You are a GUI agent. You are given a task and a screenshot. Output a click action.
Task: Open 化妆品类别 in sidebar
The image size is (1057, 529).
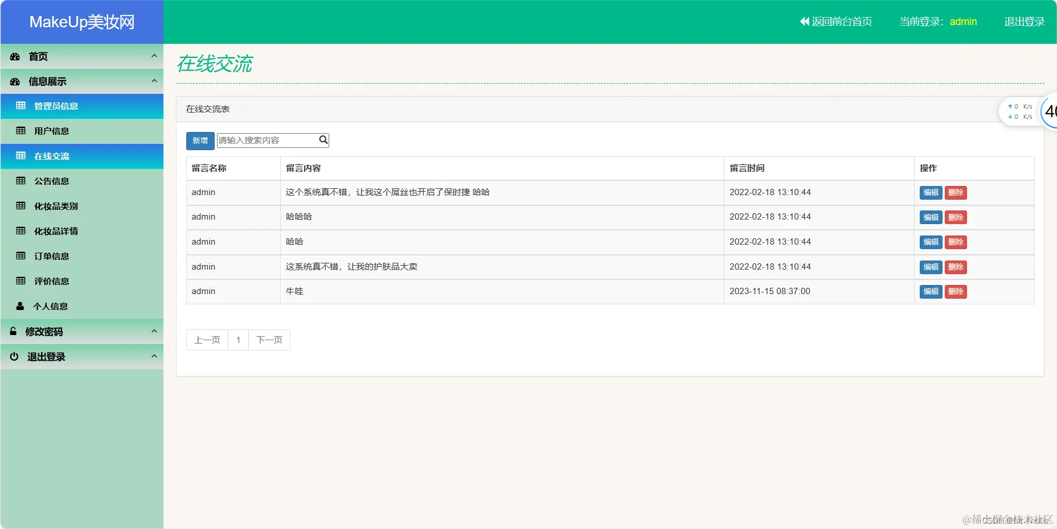(x=82, y=206)
